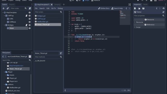167x94 pixels.
Task: Expand the Resource section in Inspector
Action: (135, 22)
